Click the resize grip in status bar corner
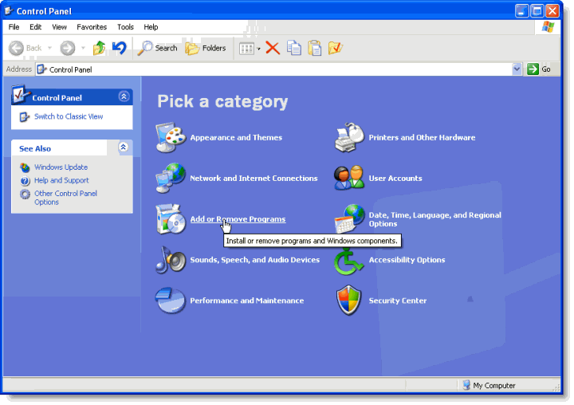The image size is (574, 405). pyautogui.click(x=556, y=387)
